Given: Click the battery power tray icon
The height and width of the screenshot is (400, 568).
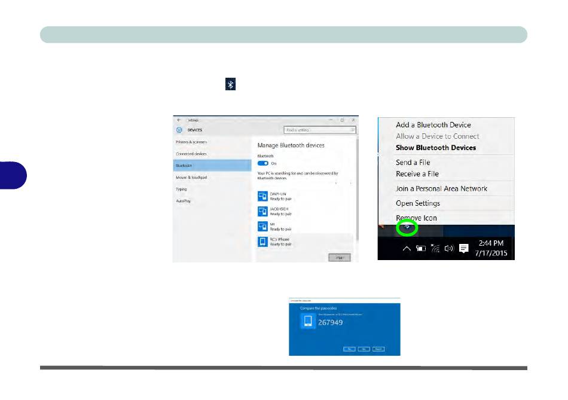Looking at the screenshot, I should point(421,249).
